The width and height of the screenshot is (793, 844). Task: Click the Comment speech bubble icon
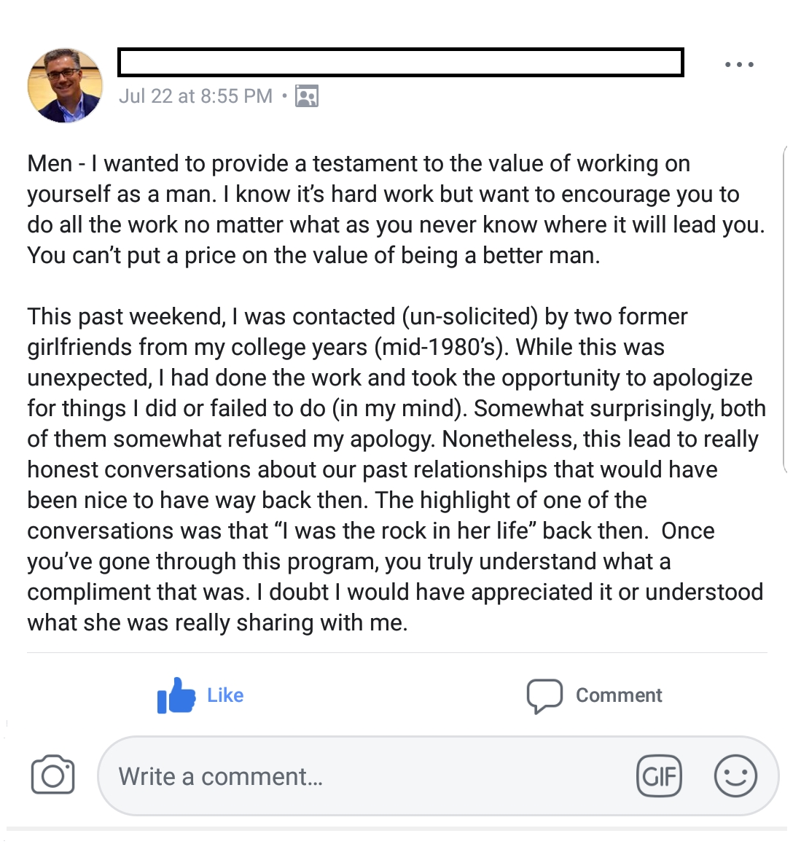click(544, 696)
